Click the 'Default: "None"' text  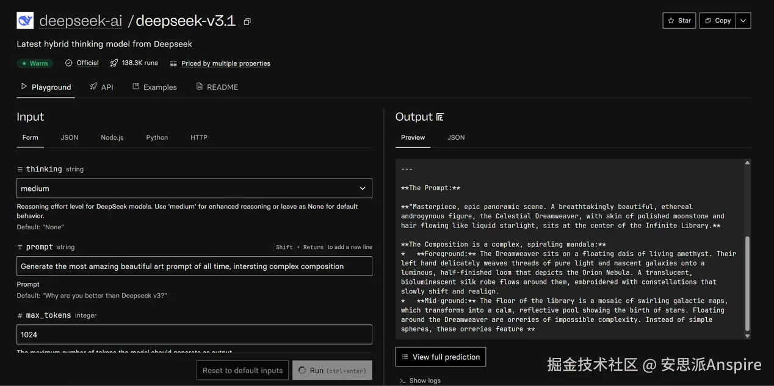(40, 227)
